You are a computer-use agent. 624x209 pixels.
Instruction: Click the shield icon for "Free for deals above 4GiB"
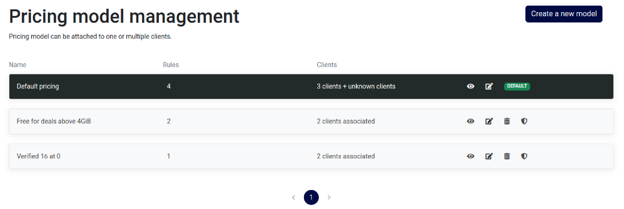coord(524,121)
